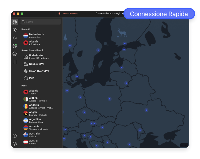Click the Albania Tirana flag icon
The height and width of the screenshot is (159, 200).
[26, 92]
